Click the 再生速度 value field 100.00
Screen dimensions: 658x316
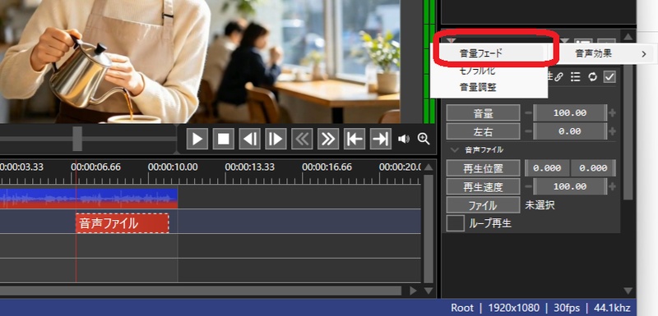pos(570,186)
